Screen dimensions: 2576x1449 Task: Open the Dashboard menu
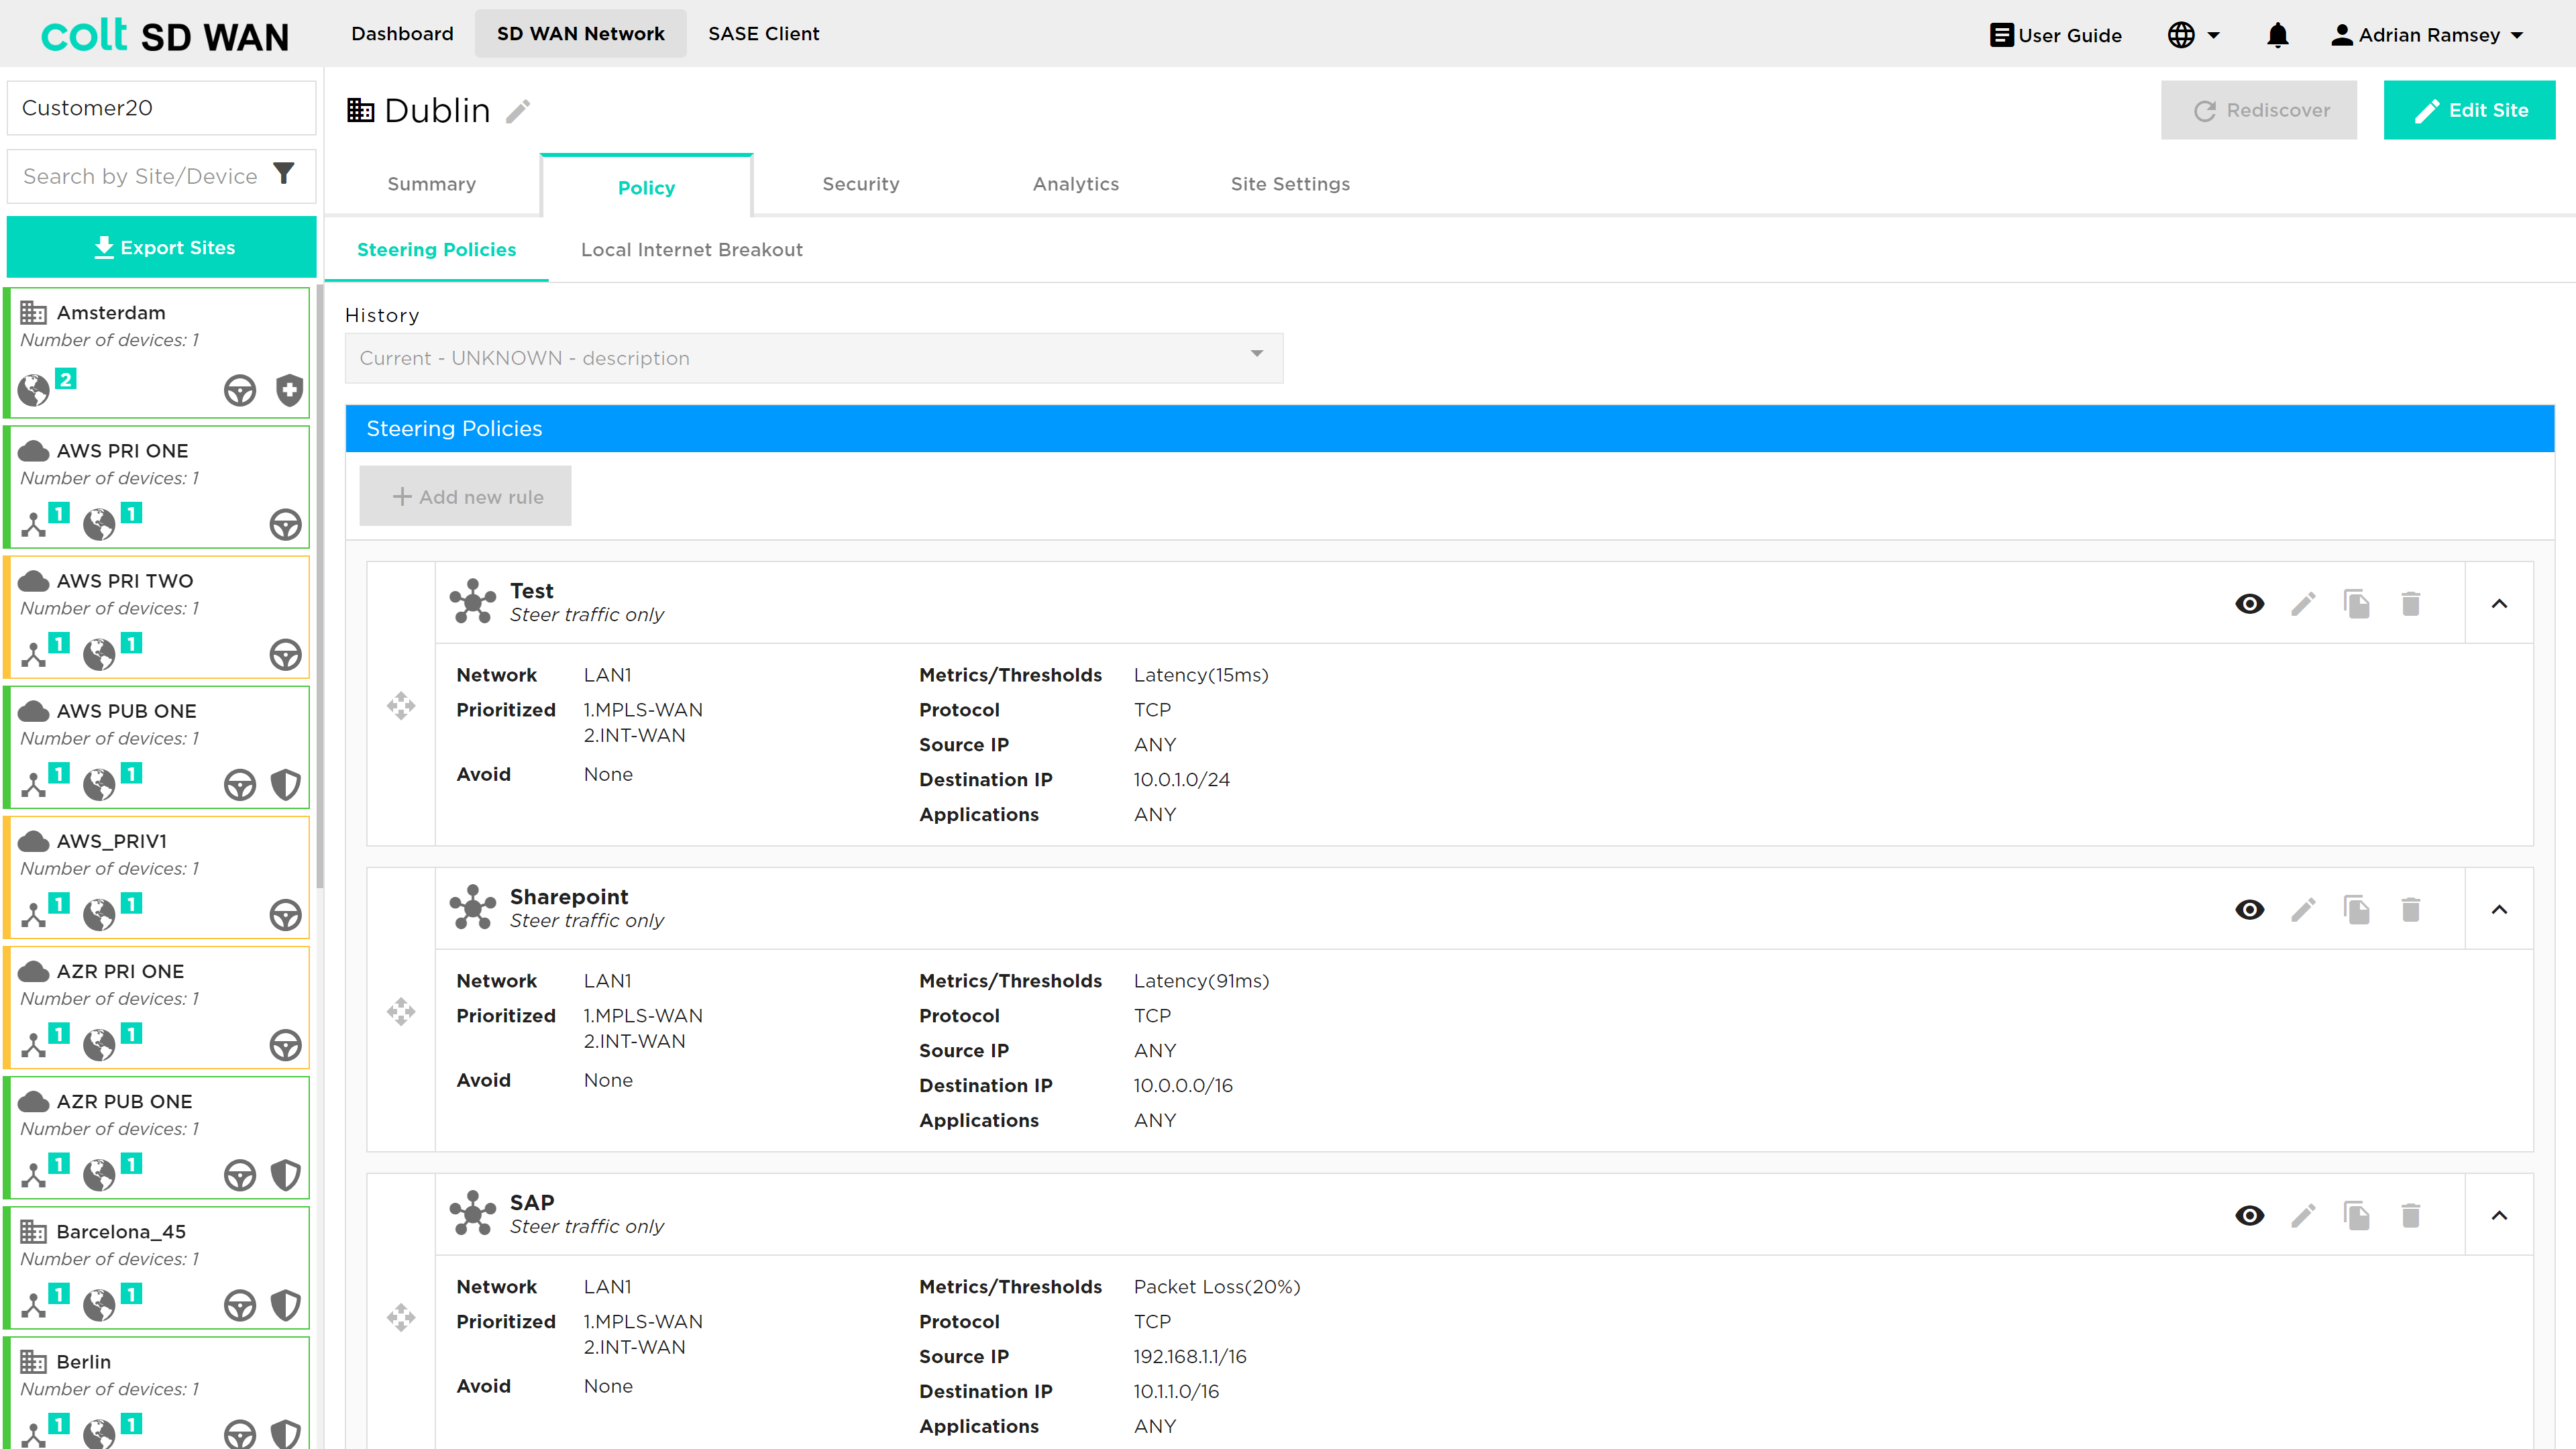pyautogui.click(x=402, y=34)
